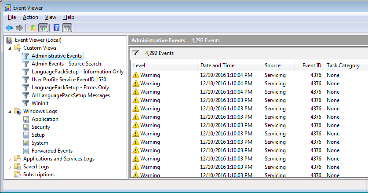
Task: Click the Up one level folder icon
Action: point(33,28)
